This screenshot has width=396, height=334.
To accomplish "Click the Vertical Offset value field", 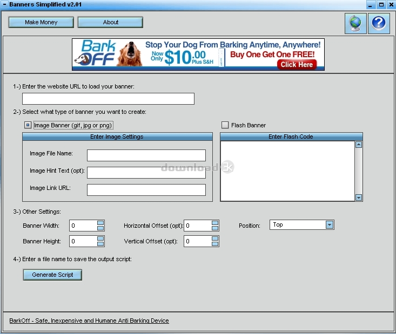I will [198, 241].
